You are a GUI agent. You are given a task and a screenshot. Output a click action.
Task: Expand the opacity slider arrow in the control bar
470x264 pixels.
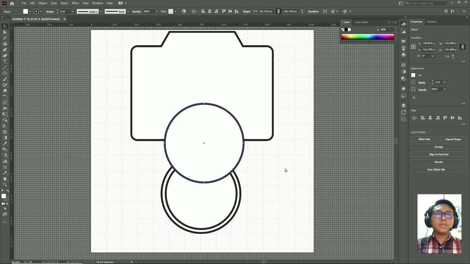[157, 11]
